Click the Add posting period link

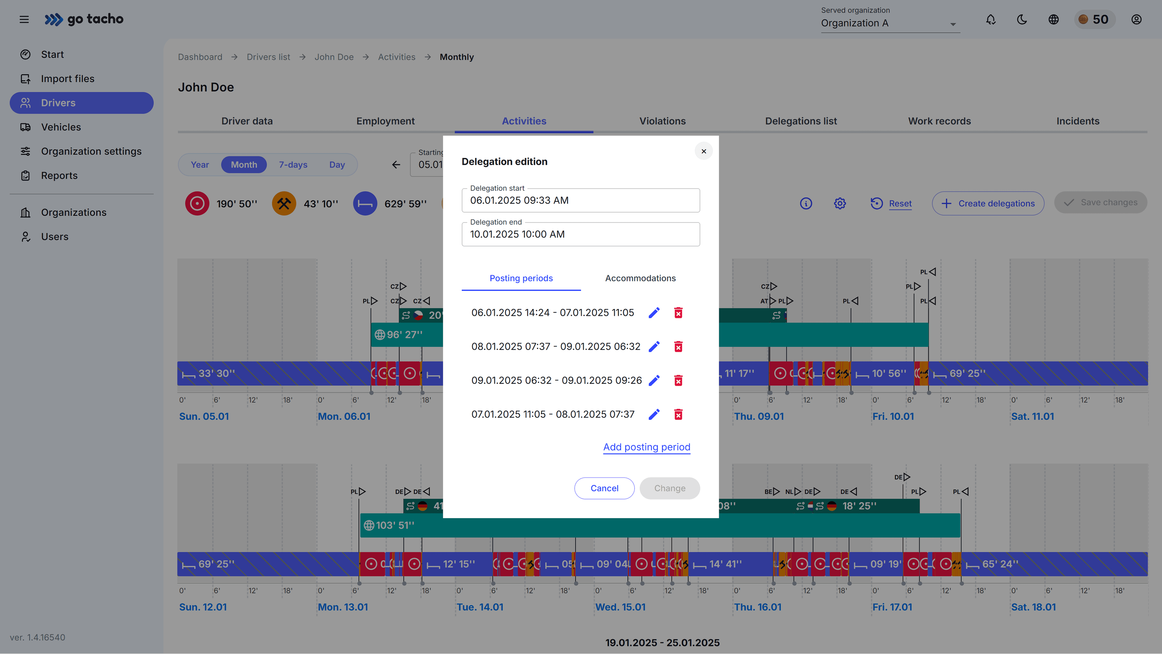coord(646,447)
